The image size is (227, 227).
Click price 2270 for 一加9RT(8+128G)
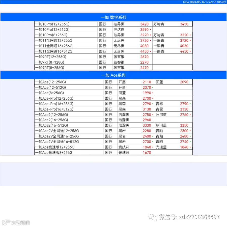[x=144, y=62]
